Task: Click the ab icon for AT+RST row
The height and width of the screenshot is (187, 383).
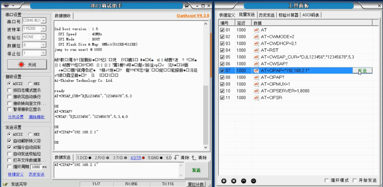Action: point(256,50)
